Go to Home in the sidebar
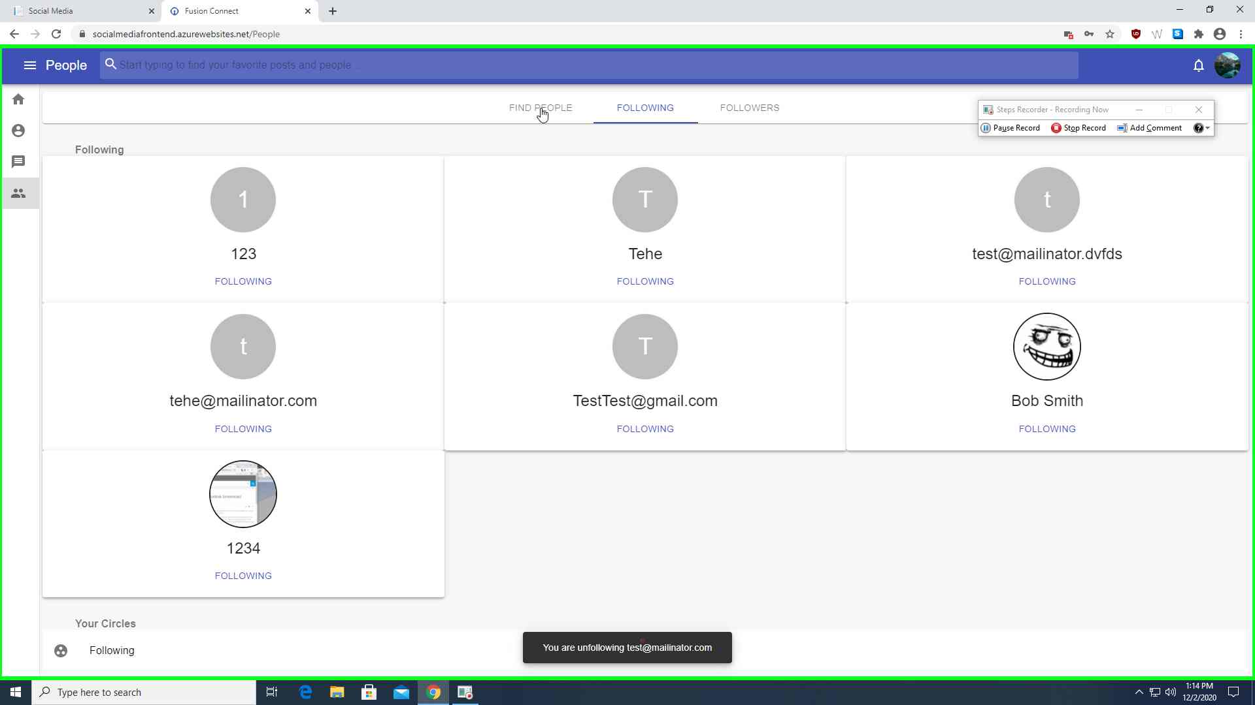Viewport: 1255px width, 705px height. click(18, 99)
